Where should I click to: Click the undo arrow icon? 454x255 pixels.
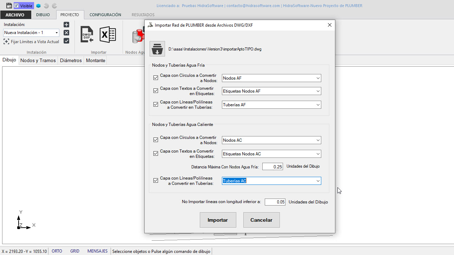tap(46, 6)
